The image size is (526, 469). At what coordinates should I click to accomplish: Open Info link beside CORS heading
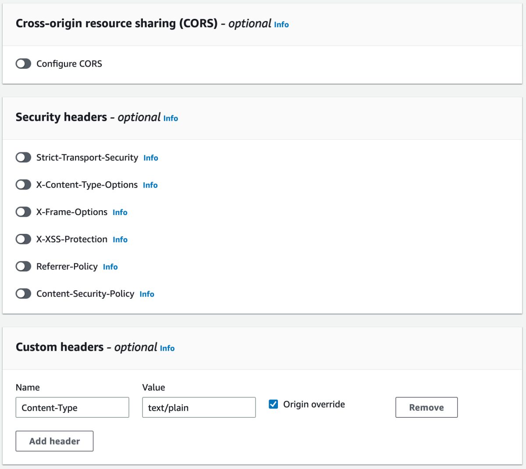[281, 25]
